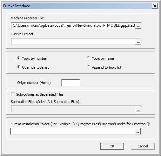
Task: Click the Eureka Installation Folder input field
Action: tap(73, 132)
